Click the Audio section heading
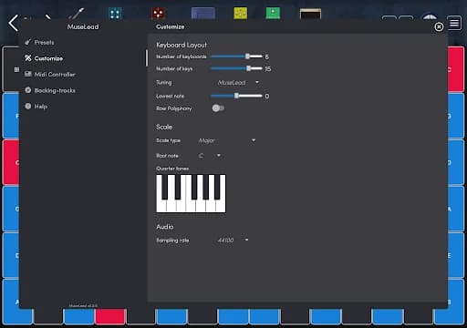This screenshot has width=467, height=328. pos(165,227)
